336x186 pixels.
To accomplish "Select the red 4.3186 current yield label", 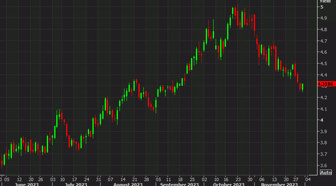I will [x=326, y=84].
